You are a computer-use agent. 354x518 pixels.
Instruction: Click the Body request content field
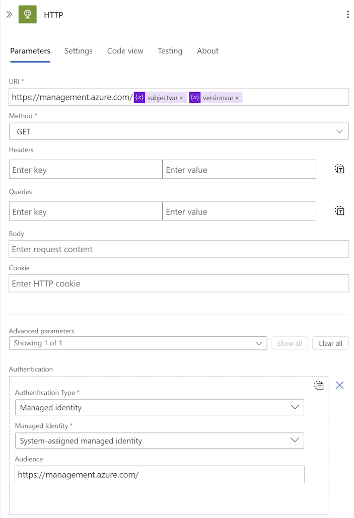179,249
